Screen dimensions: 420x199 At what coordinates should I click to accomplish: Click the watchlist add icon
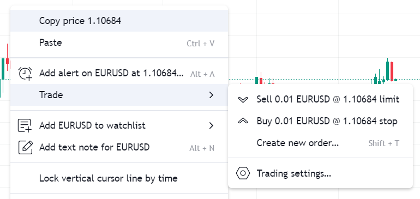point(25,125)
